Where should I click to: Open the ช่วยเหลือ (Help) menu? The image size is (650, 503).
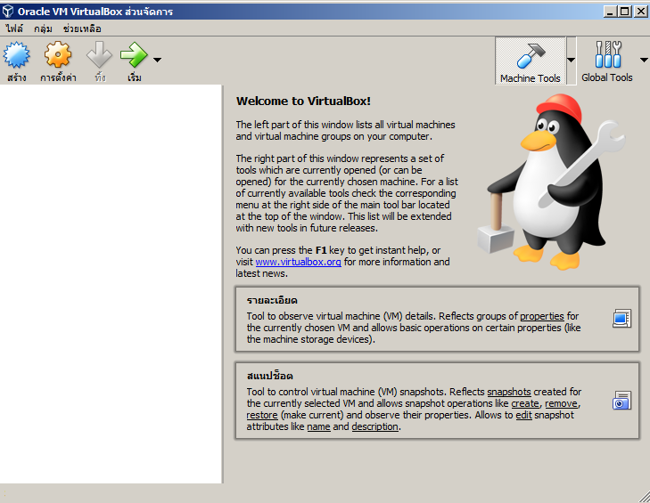click(82, 28)
